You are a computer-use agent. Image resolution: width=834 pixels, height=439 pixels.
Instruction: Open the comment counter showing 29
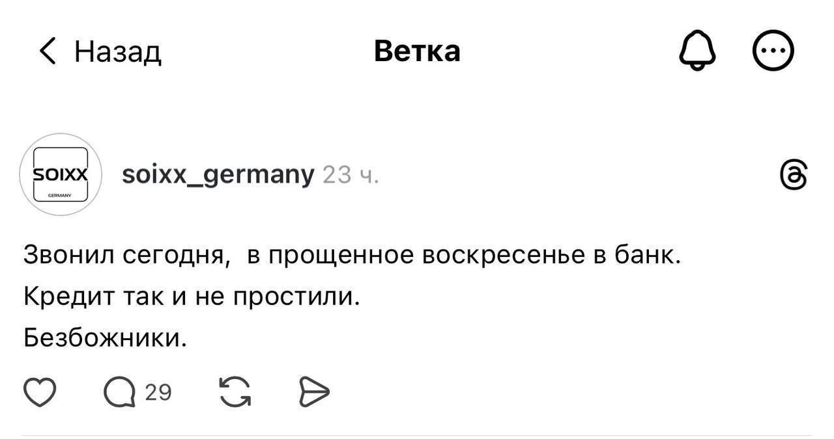(160, 391)
